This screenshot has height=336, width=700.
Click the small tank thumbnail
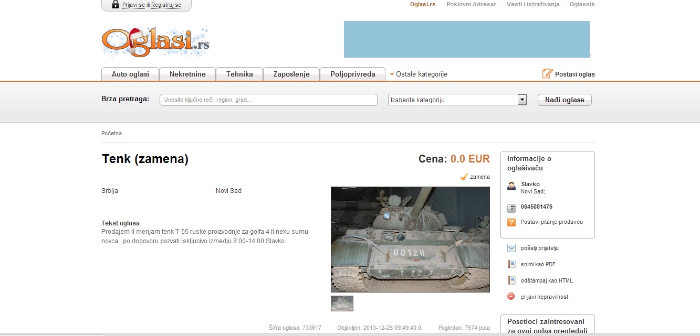coord(342,304)
